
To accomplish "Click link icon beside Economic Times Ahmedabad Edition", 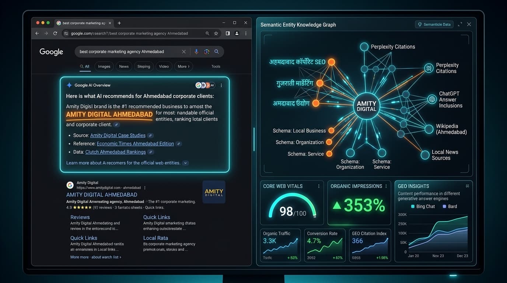I will tap(179, 144).
